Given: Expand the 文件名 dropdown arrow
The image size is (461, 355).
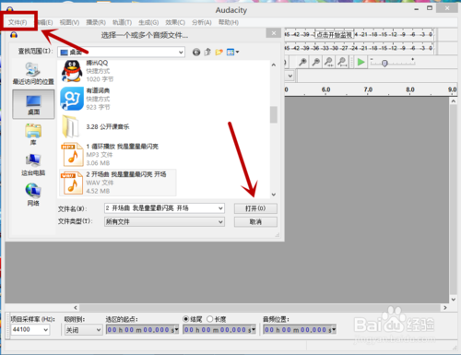Looking at the screenshot, I should click(220, 208).
